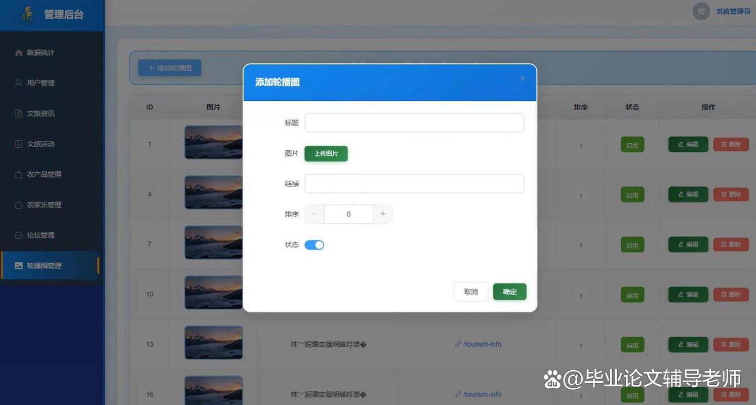Click 启用 status tag in row 1

(632, 145)
